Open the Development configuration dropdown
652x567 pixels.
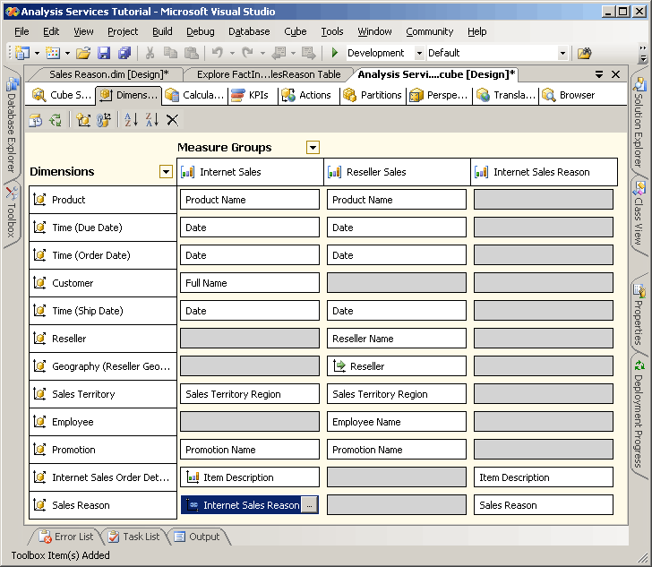(419, 53)
